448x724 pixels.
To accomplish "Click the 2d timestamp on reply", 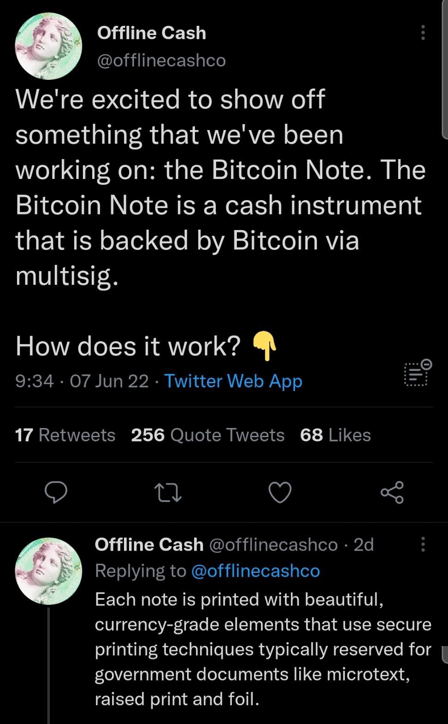I will coord(364,545).
